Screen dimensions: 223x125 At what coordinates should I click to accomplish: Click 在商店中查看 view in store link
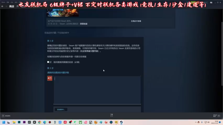coord(136,21)
